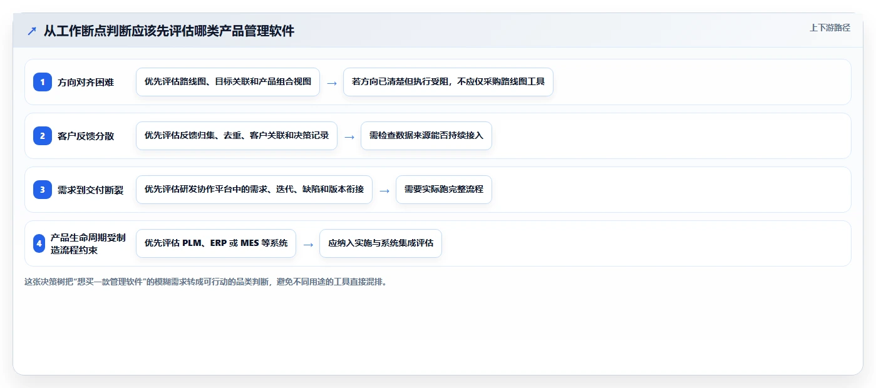The height and width of the screenshot is (388, 876).
Task: Click the number 4 badge
Action: pyautogui.click(x=39, y=243)
